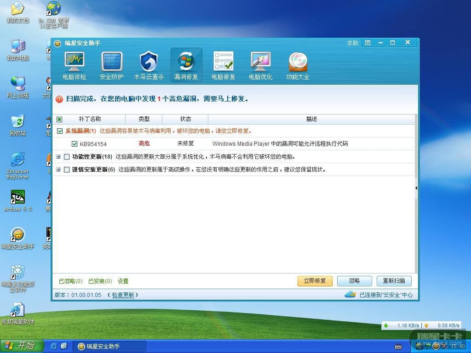This screenshot has height=353, width=471.
Task: Open the 已忽略(0) link
Action: click(70, 281)
